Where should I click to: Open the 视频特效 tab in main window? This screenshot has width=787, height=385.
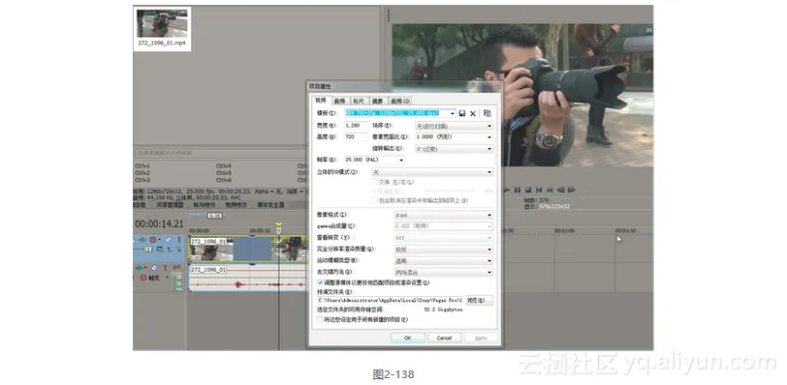236,205
